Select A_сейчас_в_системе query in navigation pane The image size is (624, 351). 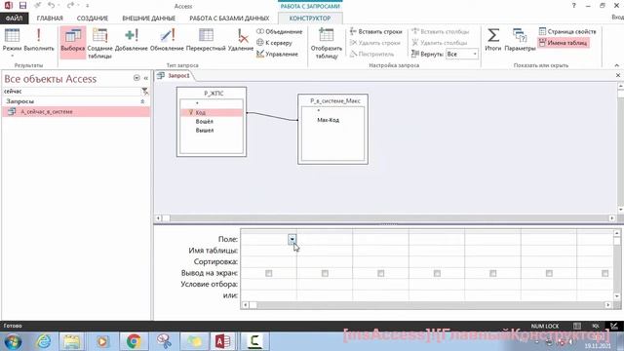point(76,112)
